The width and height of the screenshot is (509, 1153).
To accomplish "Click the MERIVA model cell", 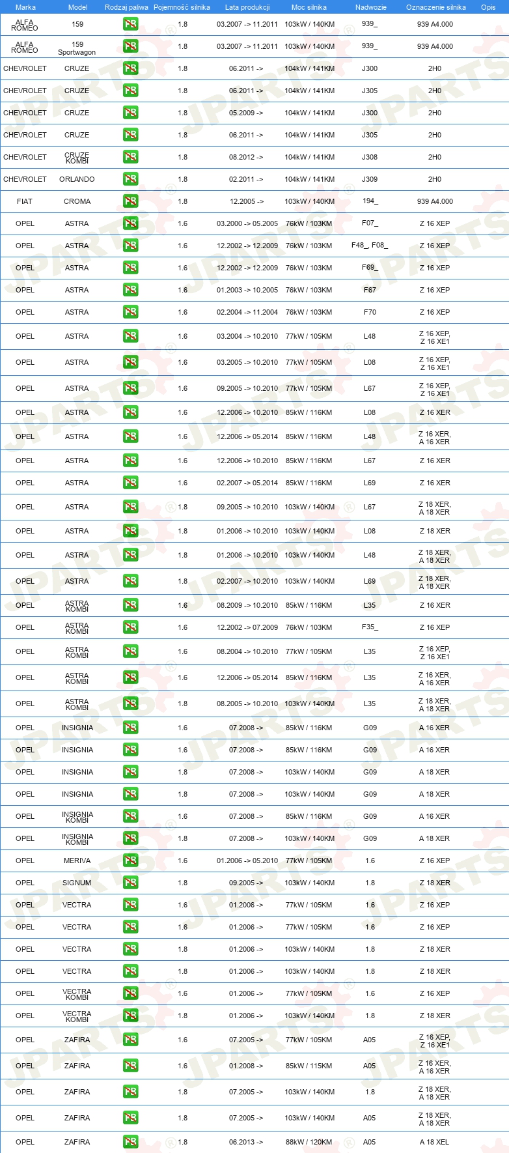I will pos(77,861).
